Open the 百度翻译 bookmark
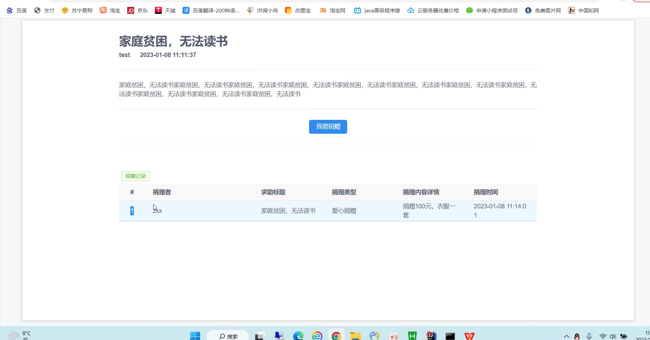Image resolution: width=650 pixels, height=340 pixels. click(211, 10)
